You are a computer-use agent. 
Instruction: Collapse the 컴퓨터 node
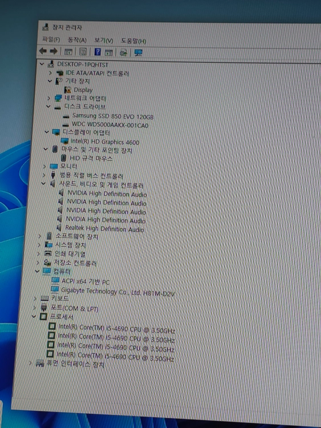click(x=37, y=271)
